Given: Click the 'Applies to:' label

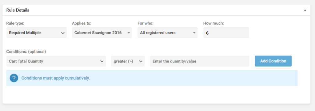Looking at the screenshot, I should (82, 23).
